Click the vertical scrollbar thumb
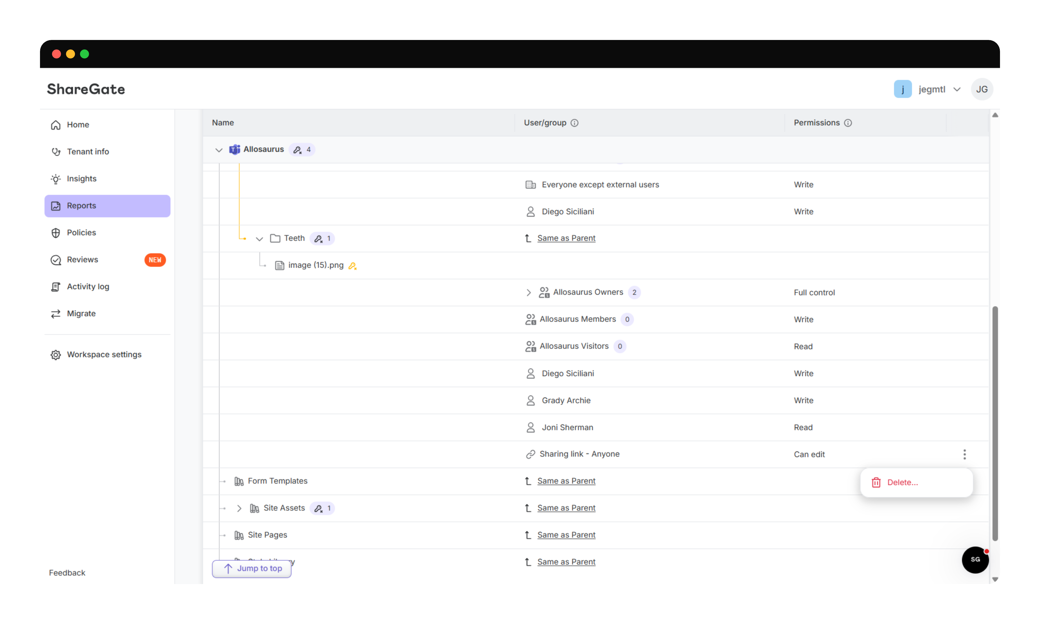Image resolution: width=1040 pixels, height=624 pixels. (x=995, y=423)
